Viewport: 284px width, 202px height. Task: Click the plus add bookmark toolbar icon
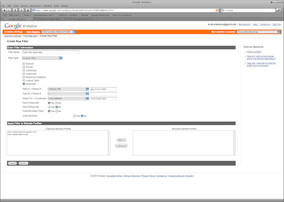[x=22, y=11]
